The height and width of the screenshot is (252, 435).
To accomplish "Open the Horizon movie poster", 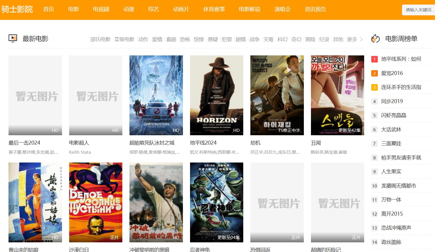I will (x=217, y=95).
